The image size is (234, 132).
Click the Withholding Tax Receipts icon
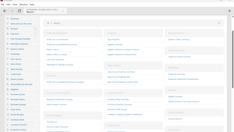tap(7, 84)
